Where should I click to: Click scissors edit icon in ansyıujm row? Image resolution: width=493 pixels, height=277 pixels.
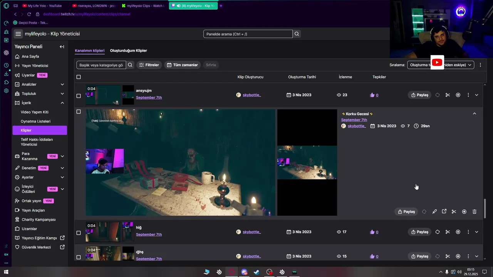[x=448, y=95]
